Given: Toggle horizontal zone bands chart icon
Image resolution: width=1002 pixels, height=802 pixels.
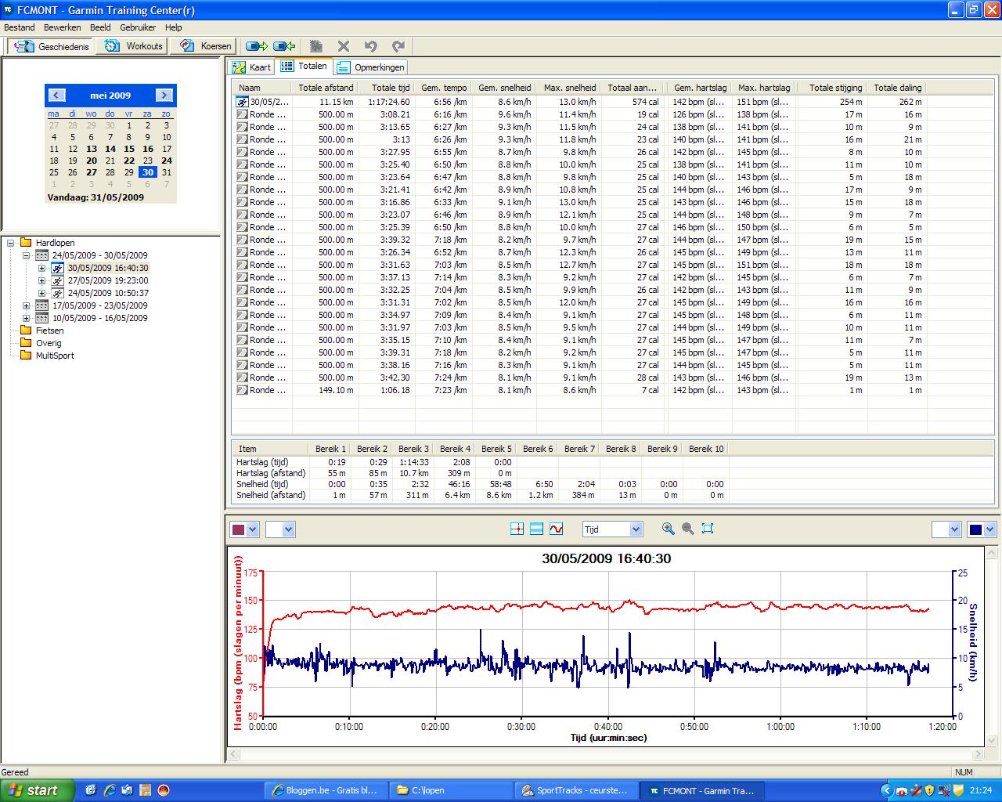Looking at the screenshot, I should (536, 529).
